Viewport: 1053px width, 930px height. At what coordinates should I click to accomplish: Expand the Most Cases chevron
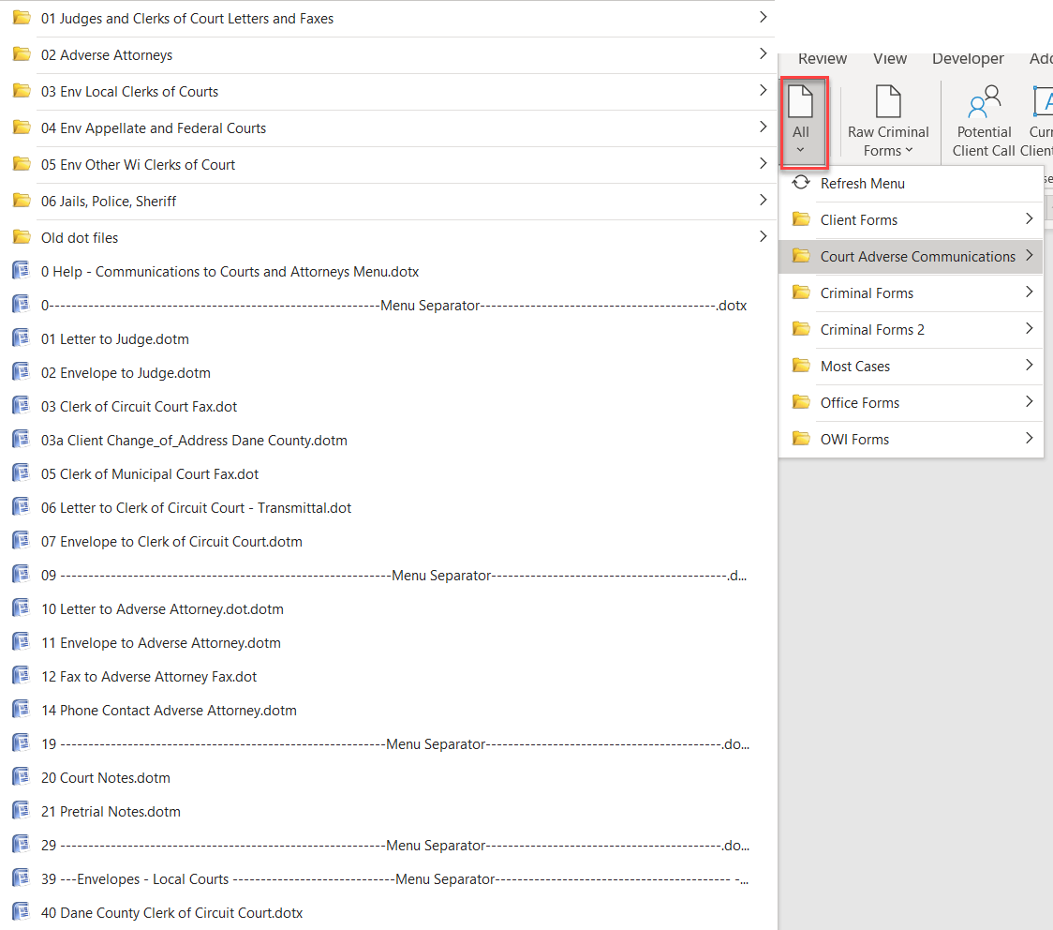pyautogui.click(x=1029, y=365)
